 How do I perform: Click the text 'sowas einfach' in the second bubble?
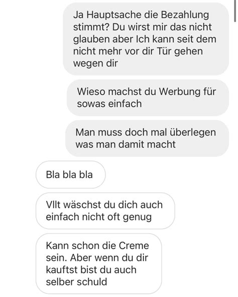point(109,104)
